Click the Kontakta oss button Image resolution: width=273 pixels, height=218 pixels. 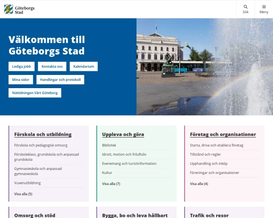(52, 66)
